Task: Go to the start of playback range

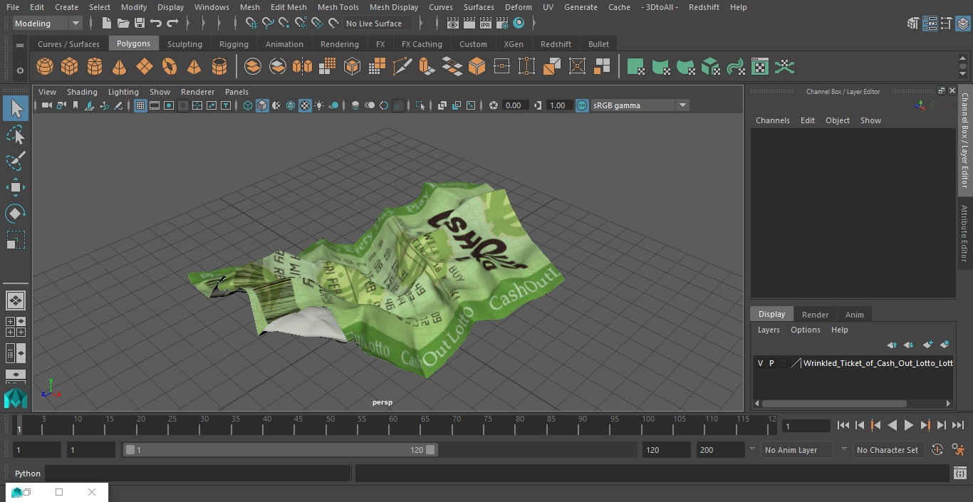Action: [843, 425]
